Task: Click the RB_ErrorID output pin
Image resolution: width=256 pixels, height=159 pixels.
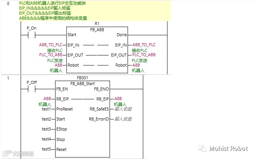Action: pos(99,119)
